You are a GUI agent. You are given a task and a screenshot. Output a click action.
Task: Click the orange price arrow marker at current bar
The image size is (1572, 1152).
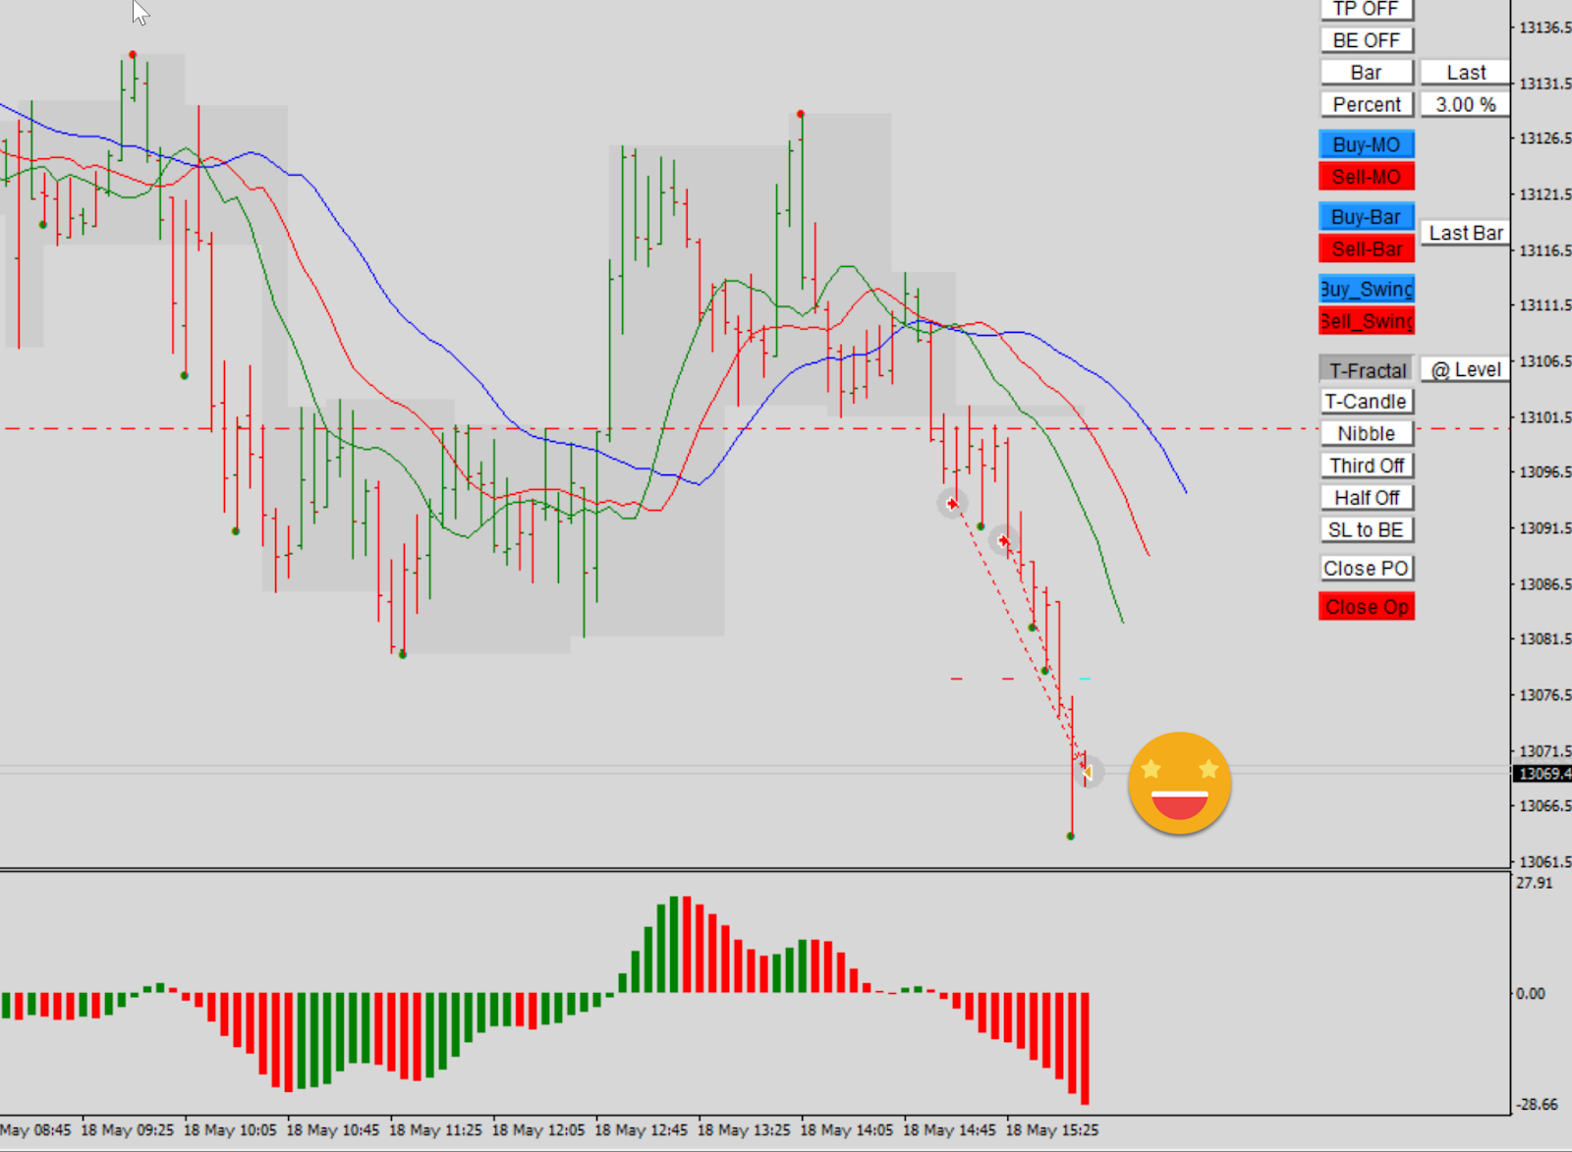click(x=1087, y=773)
